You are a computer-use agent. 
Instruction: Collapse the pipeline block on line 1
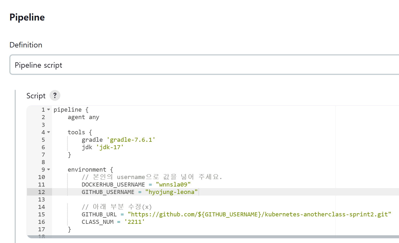tap(49, 110)
